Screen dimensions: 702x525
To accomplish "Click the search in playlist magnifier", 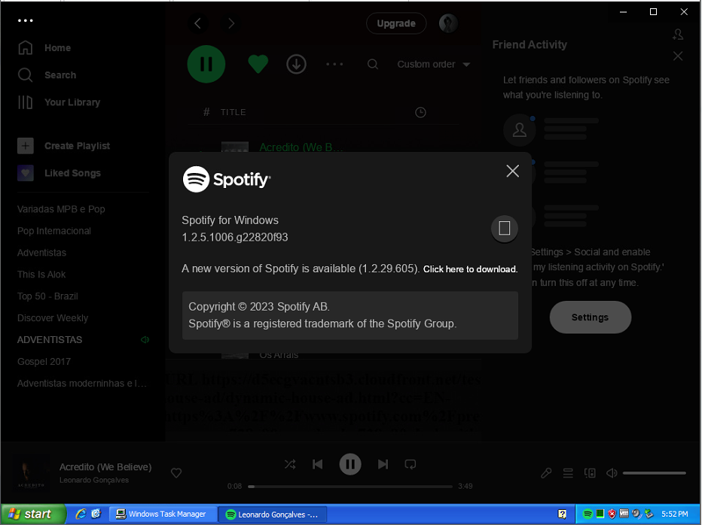I will pyautogui.click(x=373, y=65).
